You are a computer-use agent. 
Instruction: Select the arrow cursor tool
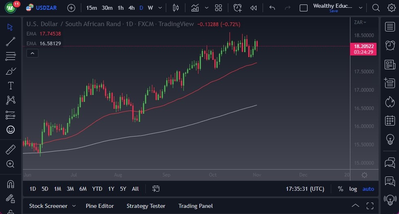(10, 27)
